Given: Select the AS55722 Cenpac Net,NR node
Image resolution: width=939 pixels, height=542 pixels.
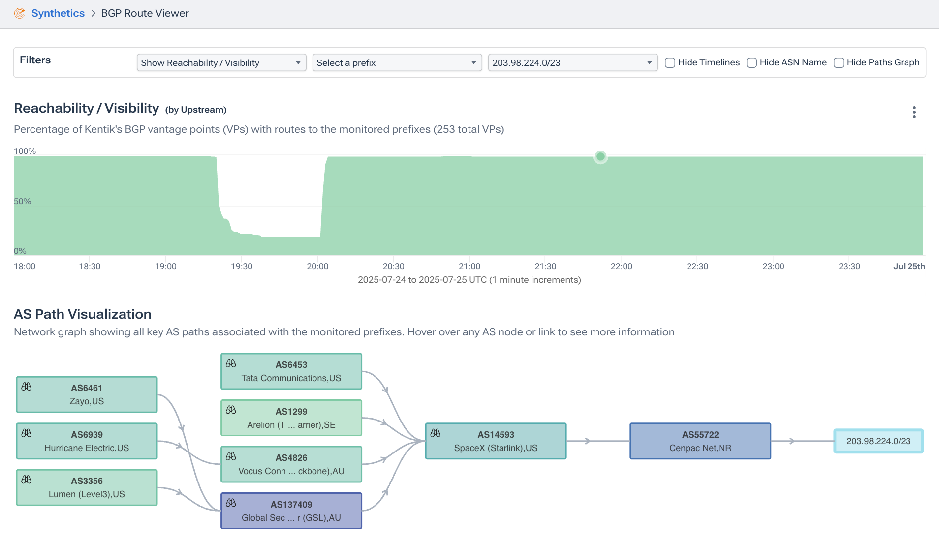Looking at the screenshot, I should click(700, 441).
